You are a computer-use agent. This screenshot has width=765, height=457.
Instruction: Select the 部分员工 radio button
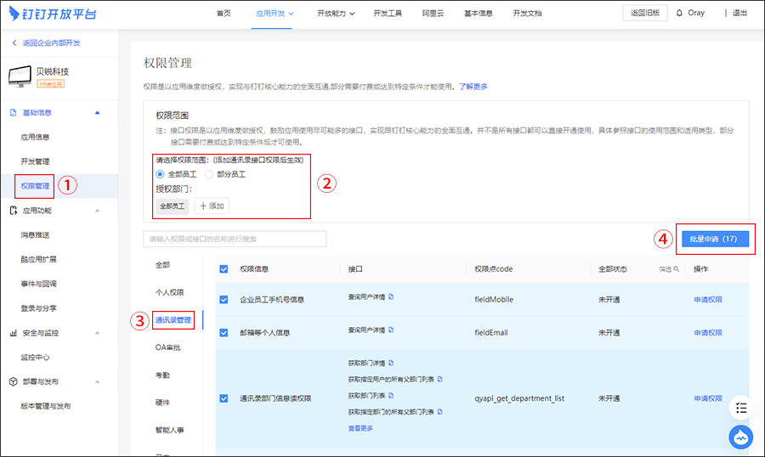(x=209, y=174)
